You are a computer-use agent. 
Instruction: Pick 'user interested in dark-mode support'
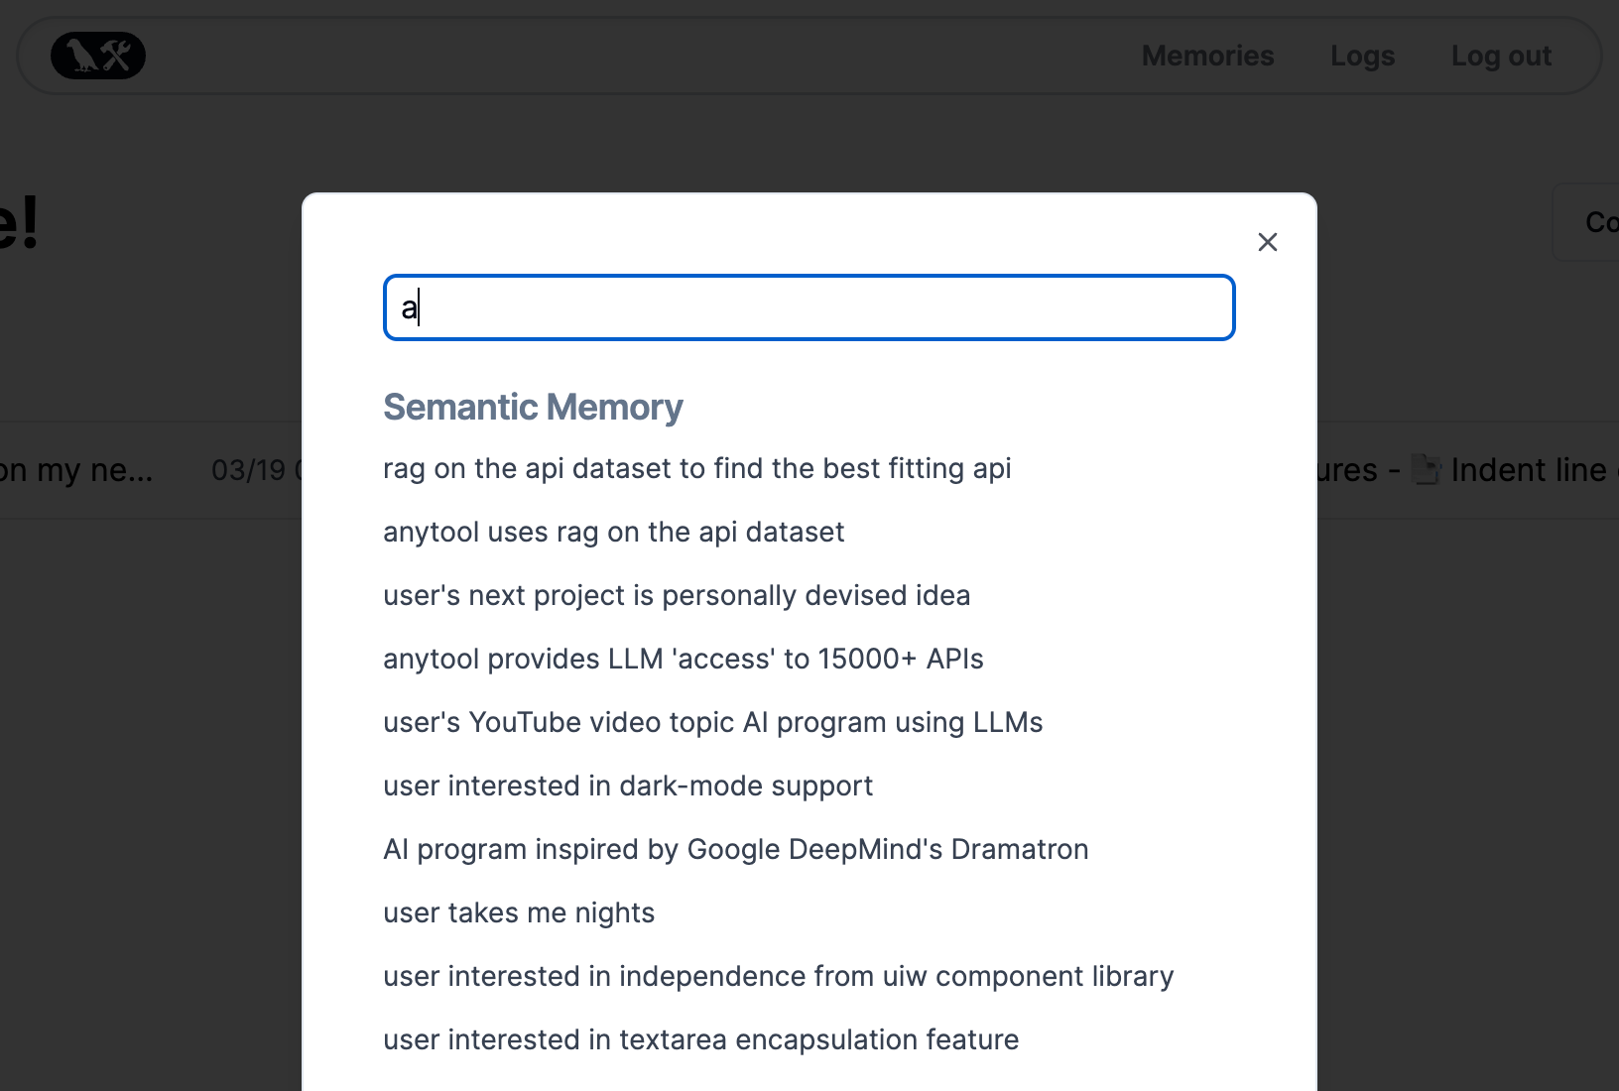pyautogui.click(x=627, y=786)
